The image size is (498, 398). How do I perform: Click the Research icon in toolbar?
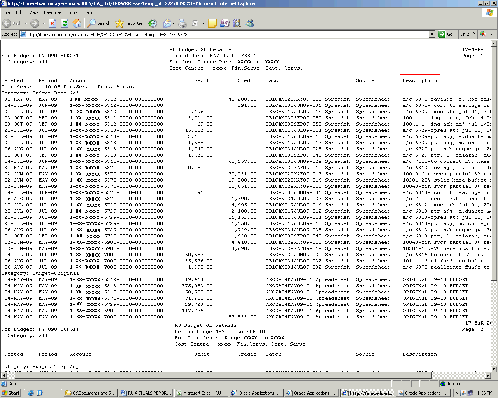coord(237,23)
